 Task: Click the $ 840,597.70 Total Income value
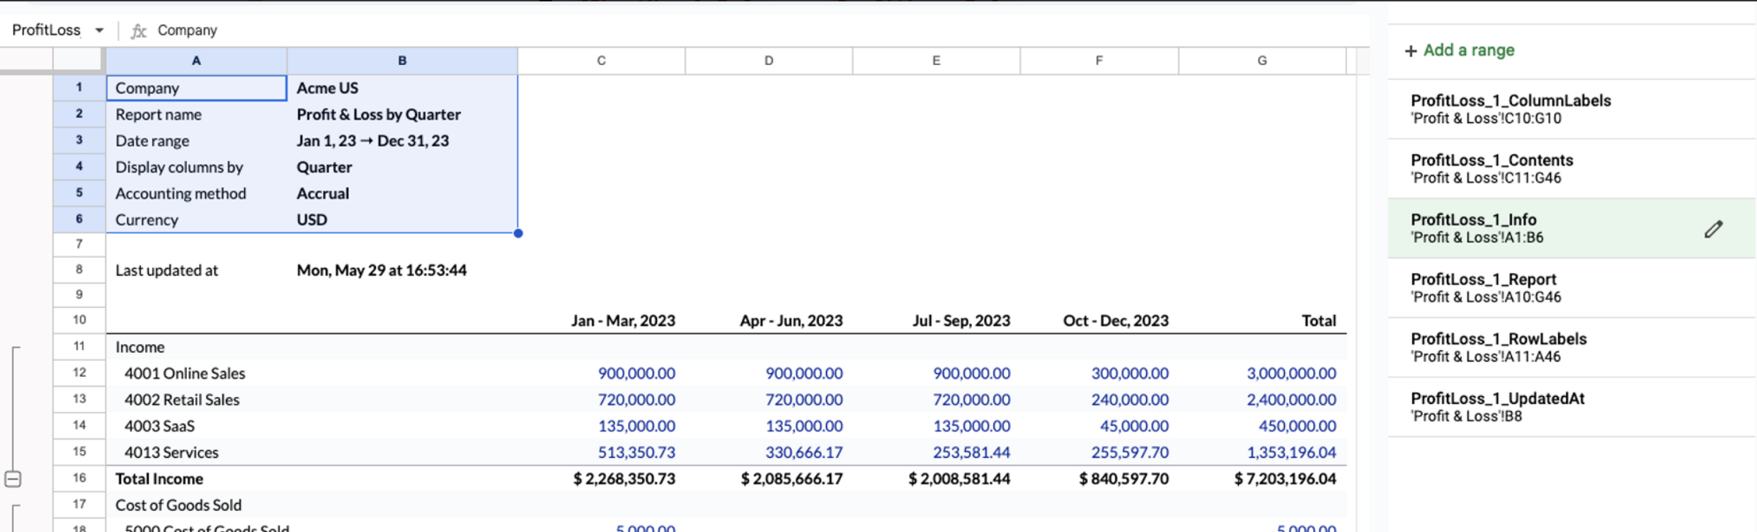(x=1123, y=479)
